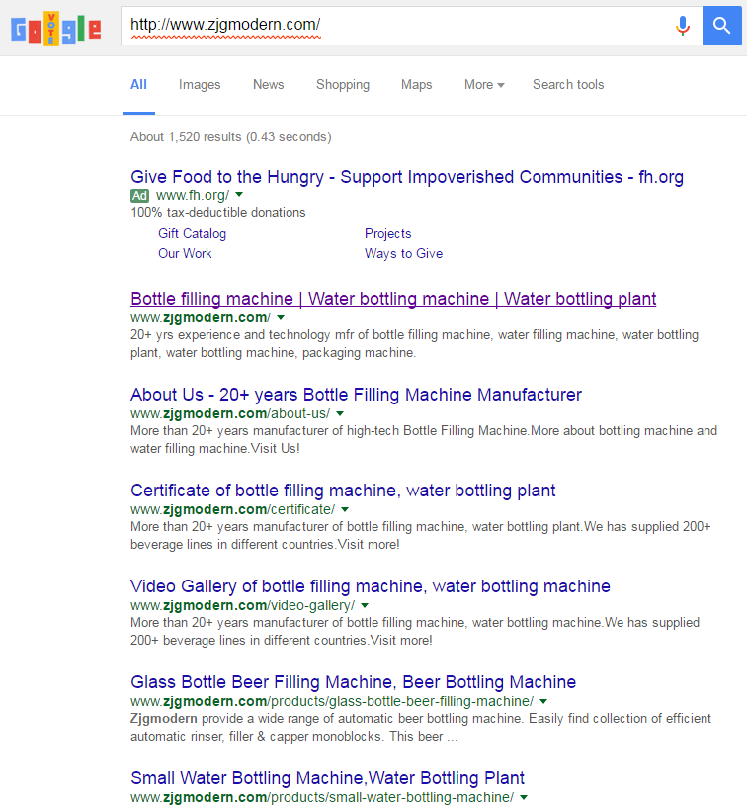Click the small-water-bottling-machine URL text
The width and height of the screenshot is (747, 805).
(322, 798)
